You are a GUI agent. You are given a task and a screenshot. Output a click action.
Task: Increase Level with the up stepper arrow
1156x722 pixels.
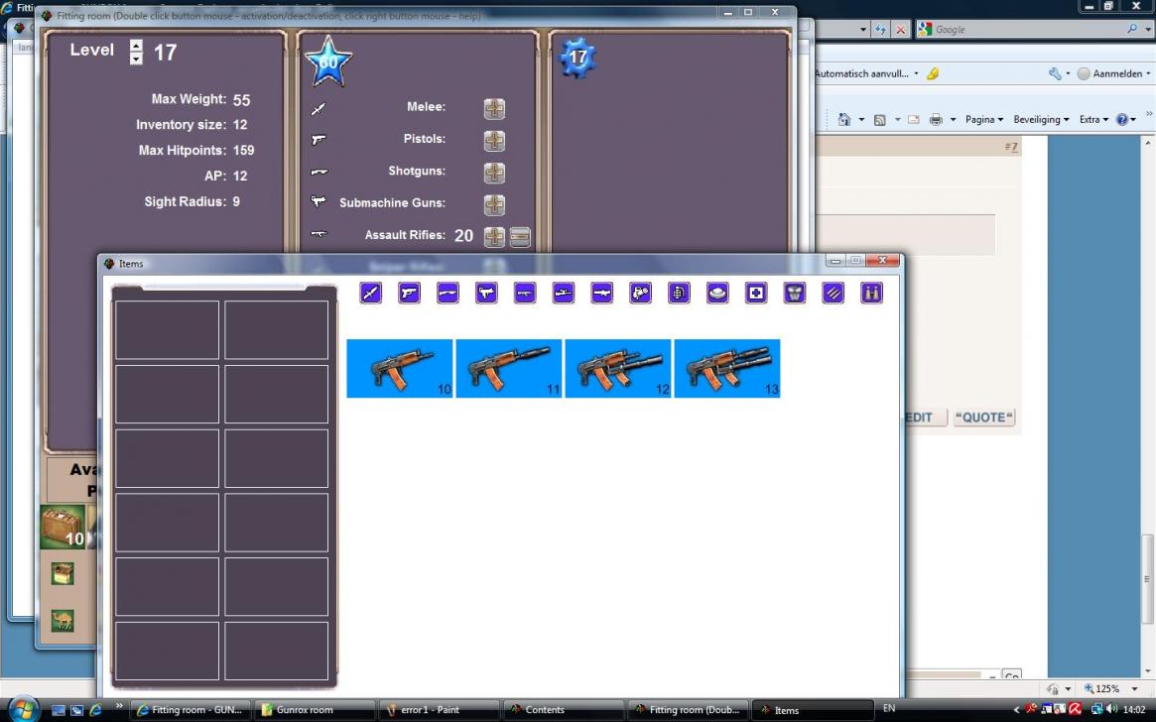click(x=136, y=45)
